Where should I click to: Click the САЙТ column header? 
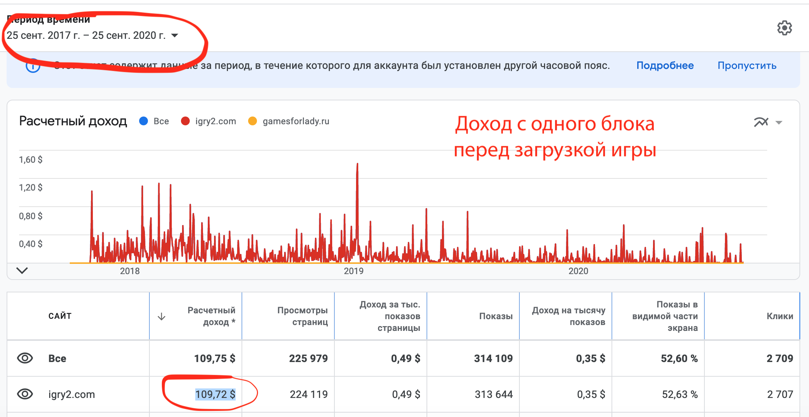[60, 316]
